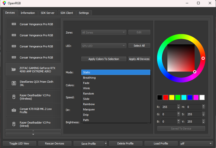Click Toggle LED View button
216x148 pixels.
click(x=19, y=144)
